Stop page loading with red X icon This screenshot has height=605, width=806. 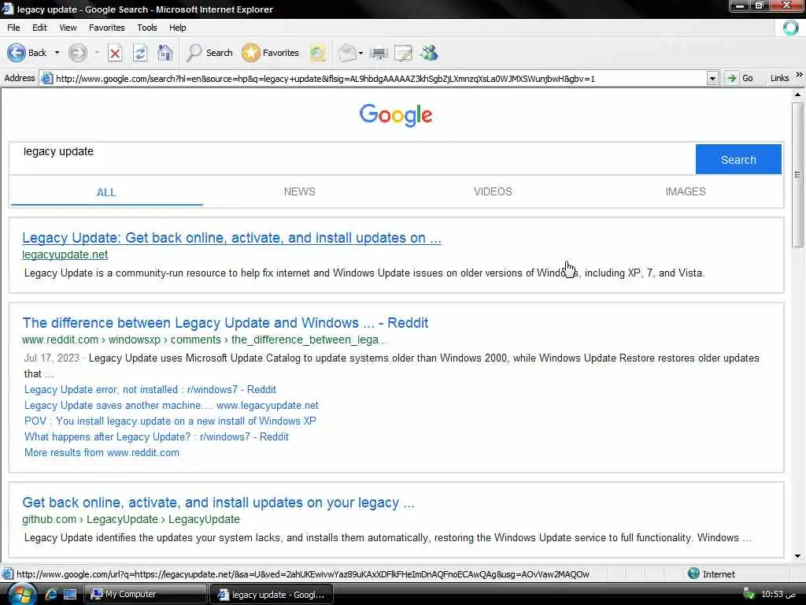click(115, 53)
